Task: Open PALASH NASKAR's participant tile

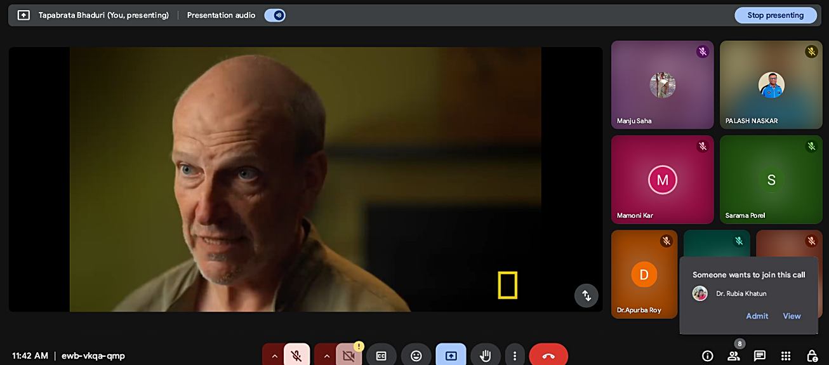Action: pos(771,85)
